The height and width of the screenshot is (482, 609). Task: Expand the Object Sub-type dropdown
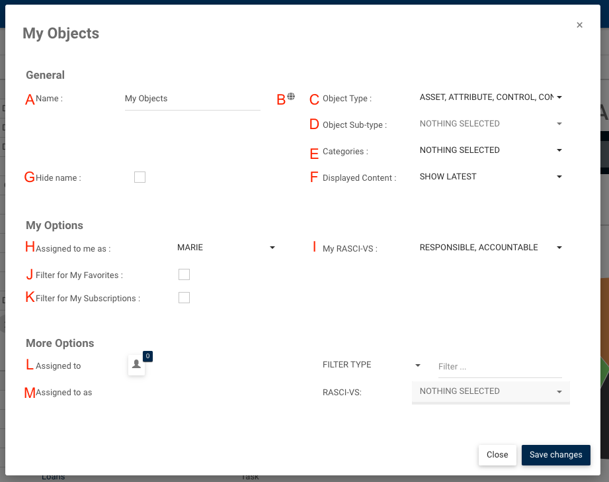click(x=491, y=124)
